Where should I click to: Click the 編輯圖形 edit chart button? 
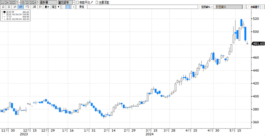[x=253, y=7]
